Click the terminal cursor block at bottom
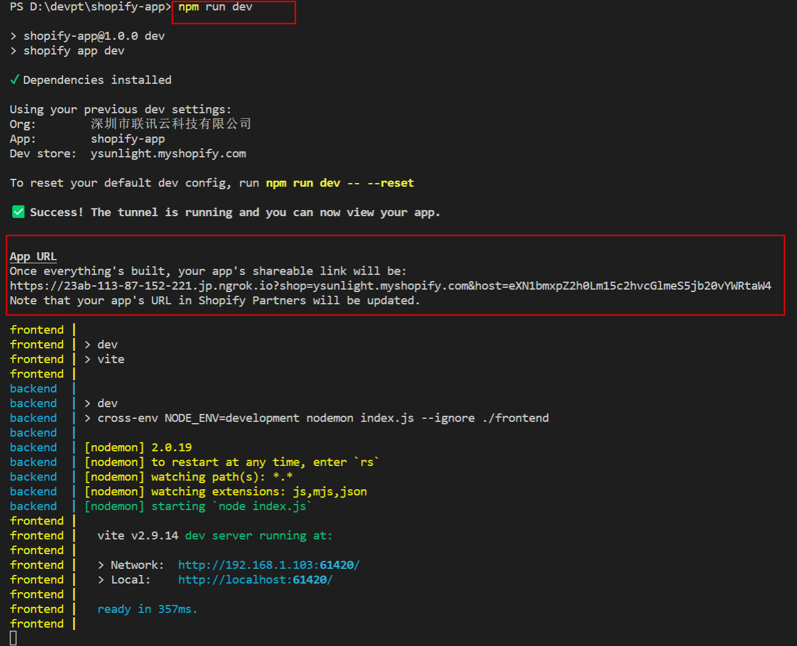The image size is (797, 646). tap(13, 638)
